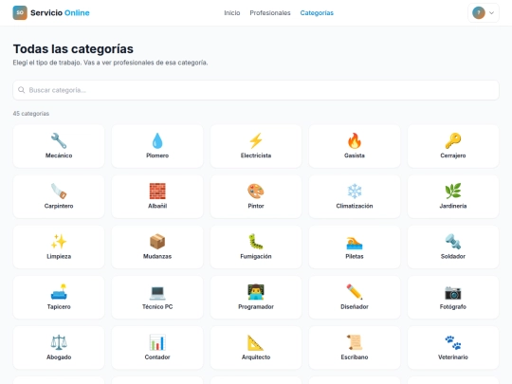Open the Soldador bolt category
Image resolution: width=512 pixels, height=384 pixels.
(453, 247)
